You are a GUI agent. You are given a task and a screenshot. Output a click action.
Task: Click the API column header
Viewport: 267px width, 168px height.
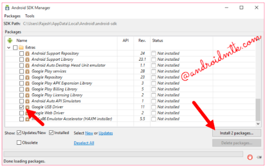(126, 41)
